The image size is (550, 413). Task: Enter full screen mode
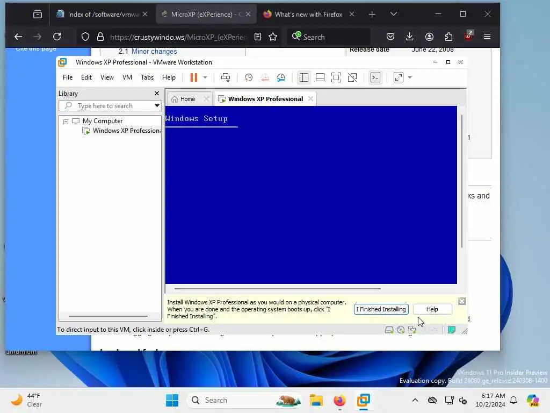click(x=336, y=77)
